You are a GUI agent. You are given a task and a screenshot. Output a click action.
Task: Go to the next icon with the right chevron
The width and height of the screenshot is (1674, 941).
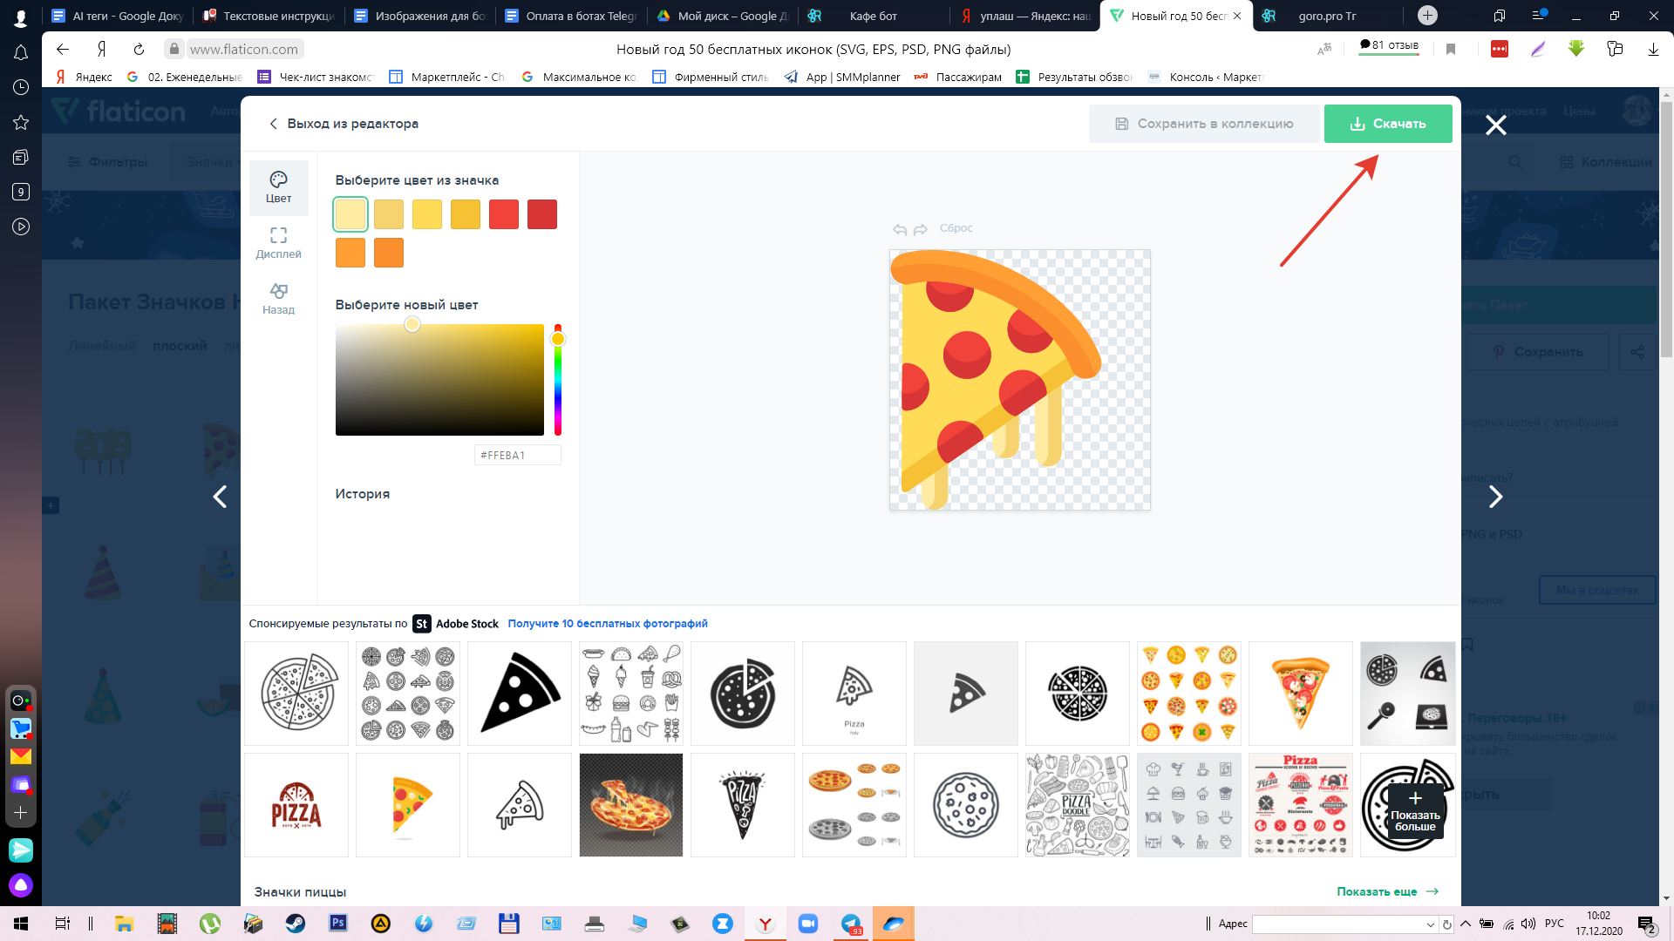1495,497
